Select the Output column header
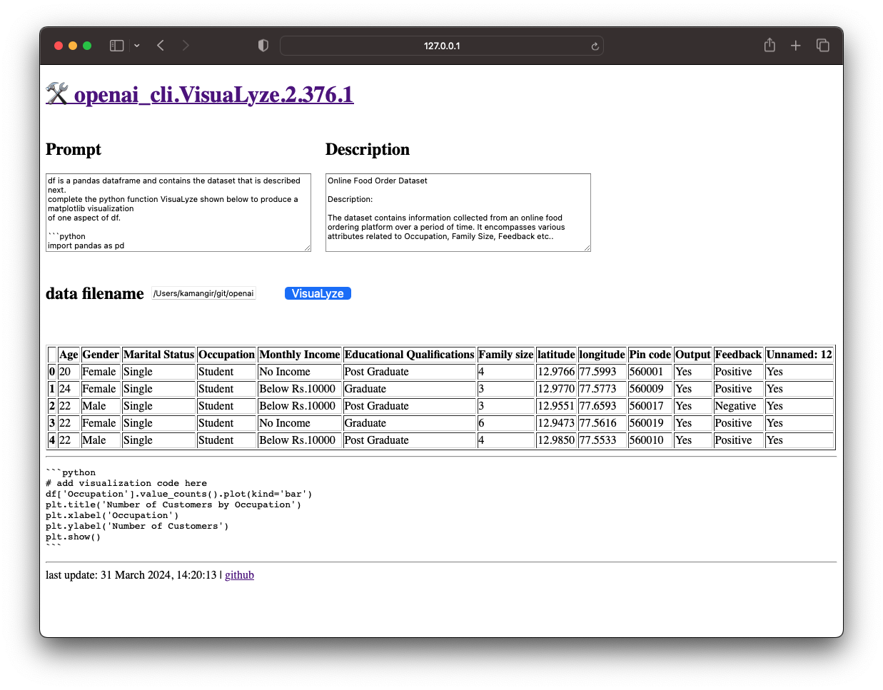This screenshot has width=883, height=690. [692, 355]
